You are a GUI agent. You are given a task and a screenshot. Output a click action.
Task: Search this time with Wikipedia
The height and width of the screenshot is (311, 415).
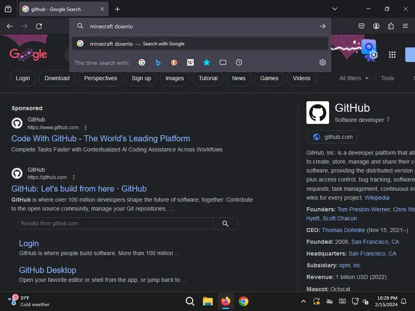[x=190, y=62]
